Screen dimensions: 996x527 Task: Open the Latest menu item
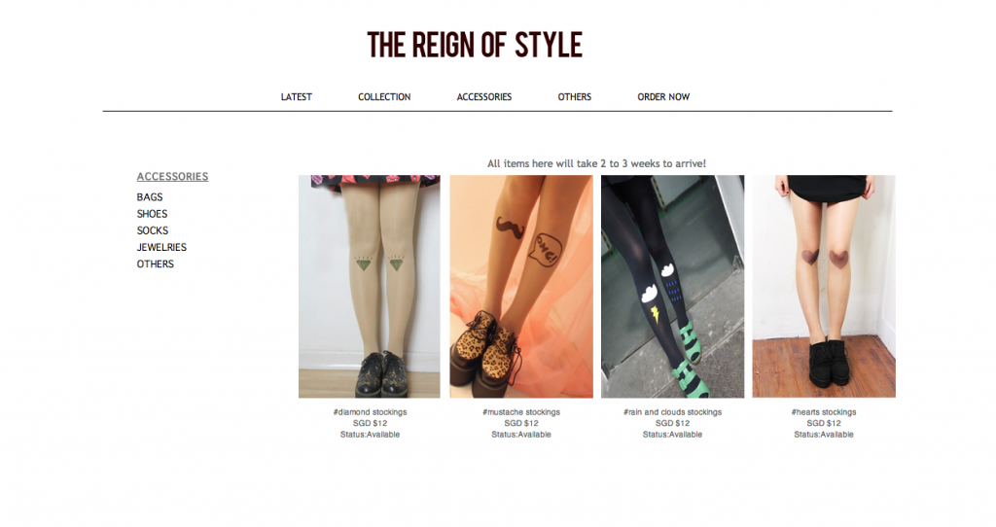click(x=297, y=97)
